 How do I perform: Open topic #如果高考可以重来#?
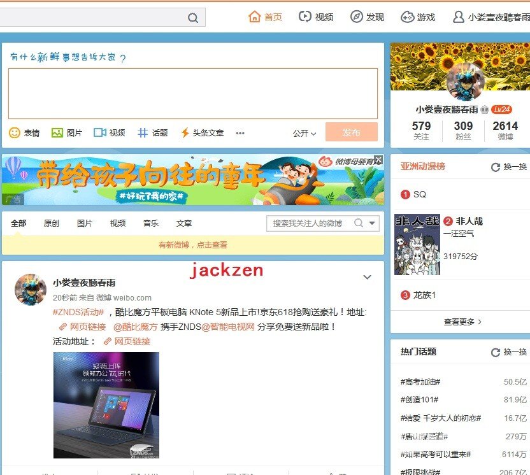[435, 455]
